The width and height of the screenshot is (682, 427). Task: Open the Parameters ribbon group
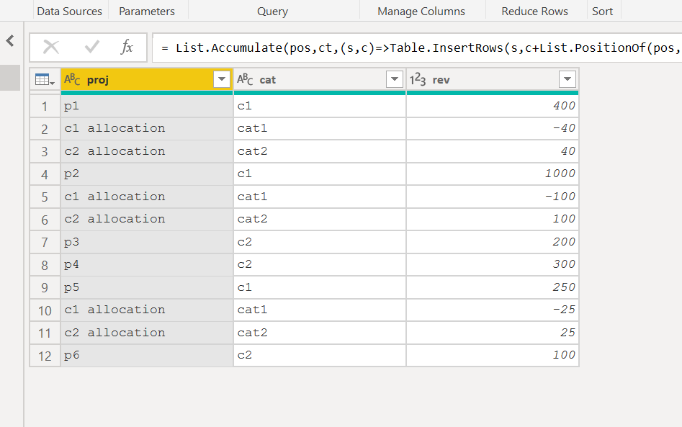[x=147, y=12]
